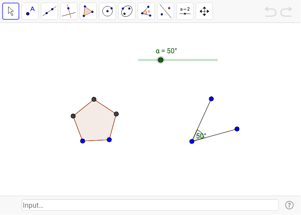Screen dimensions: 301x215
Task: Select the pentagon's right gray vertex
Action: pos(116,114)
